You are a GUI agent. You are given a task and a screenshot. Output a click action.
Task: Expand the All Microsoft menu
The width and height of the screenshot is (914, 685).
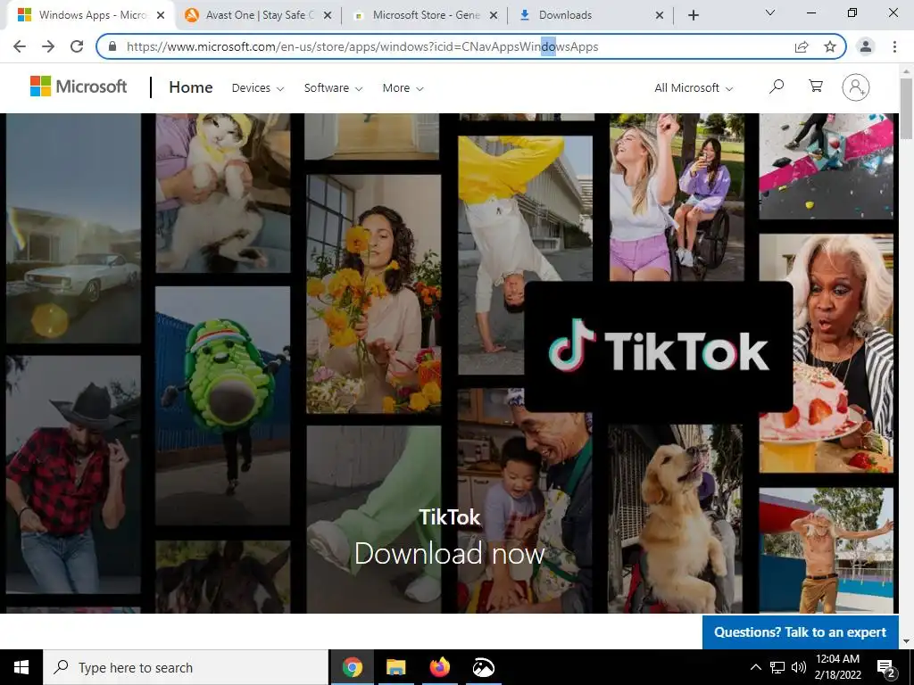tap(694, 88)
